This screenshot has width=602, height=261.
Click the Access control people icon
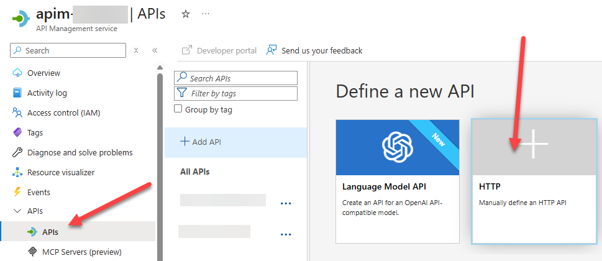pyautogui.click(x=17, y=112)
